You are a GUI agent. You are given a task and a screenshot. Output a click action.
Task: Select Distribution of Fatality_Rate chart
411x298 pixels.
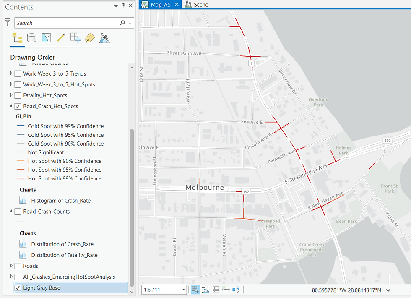[x=64, y=255]
